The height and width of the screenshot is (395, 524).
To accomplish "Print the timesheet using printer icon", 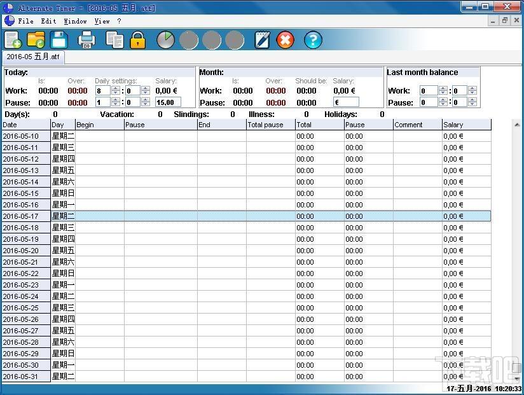I will pyautogui.click(x=86, y=40).
